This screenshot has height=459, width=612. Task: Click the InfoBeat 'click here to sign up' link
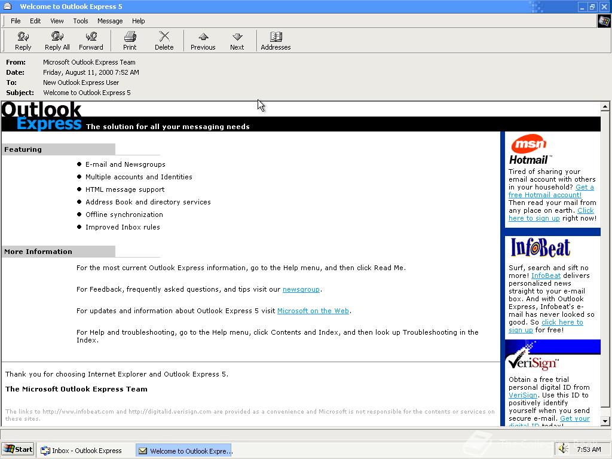(x=562, y=322)
